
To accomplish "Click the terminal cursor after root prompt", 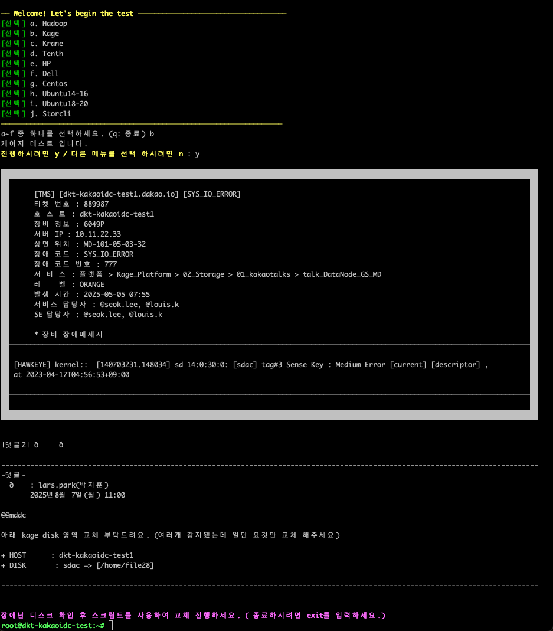I will point(111,625).
